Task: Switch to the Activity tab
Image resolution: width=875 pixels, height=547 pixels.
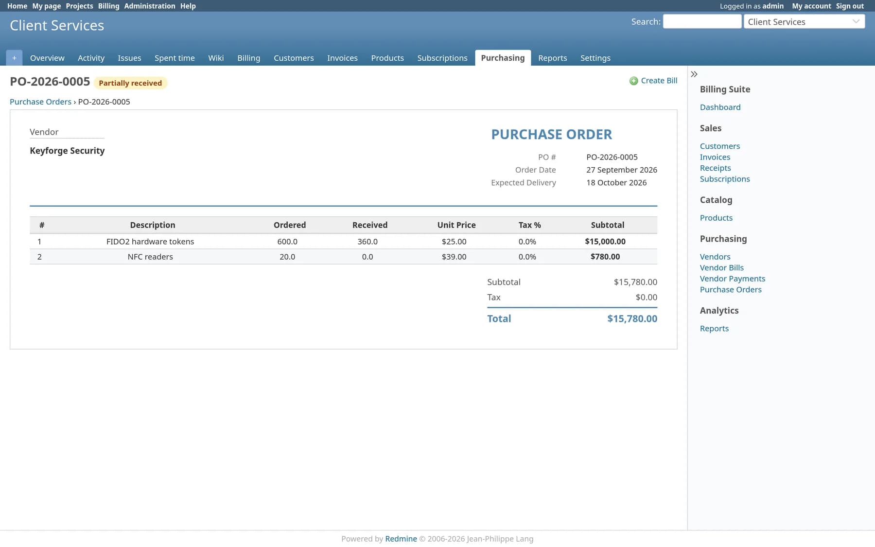Action: 91,58
